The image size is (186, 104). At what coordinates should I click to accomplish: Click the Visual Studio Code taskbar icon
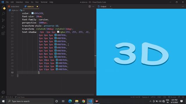pyautogui.click(x=90, y=101)
